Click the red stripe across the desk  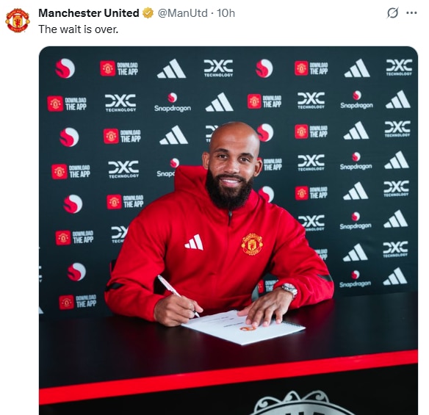point(228,376)
